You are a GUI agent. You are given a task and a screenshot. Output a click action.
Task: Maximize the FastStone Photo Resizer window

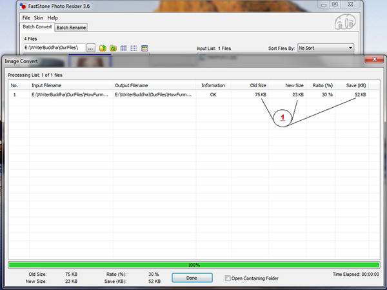pos(335,5)
